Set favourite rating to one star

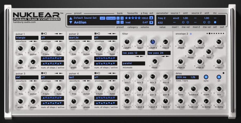[x=126, y=18]
